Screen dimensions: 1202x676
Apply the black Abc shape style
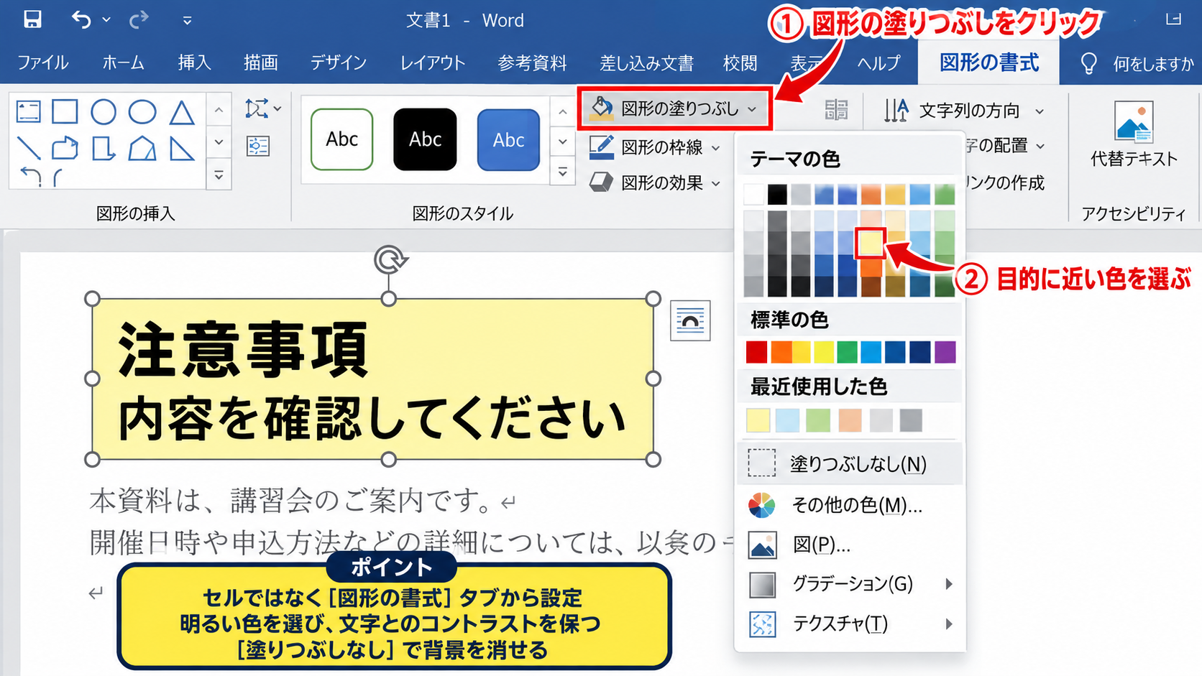[425, 139]
